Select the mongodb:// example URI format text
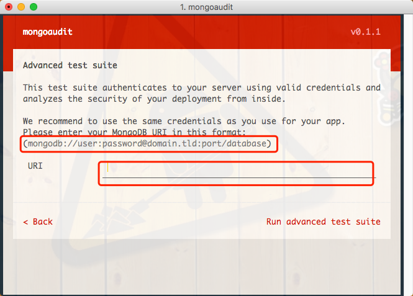This screenshot has width=413, height=296. 147,144
